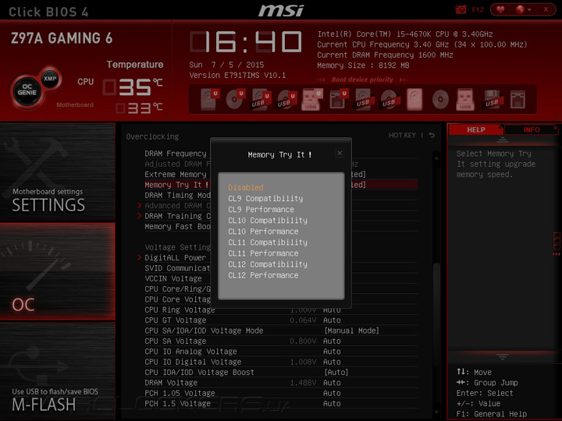Select the PCH 1.5 Voltage row
This screenshot has width=562, height=421.
(281, 404)
